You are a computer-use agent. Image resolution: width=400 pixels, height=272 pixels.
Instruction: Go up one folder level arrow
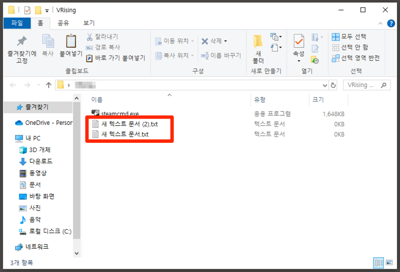pos(49,85)
